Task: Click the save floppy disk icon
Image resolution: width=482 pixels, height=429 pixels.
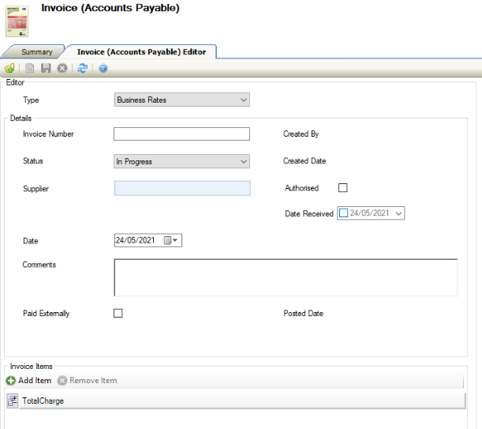Action: pos(46,69)
